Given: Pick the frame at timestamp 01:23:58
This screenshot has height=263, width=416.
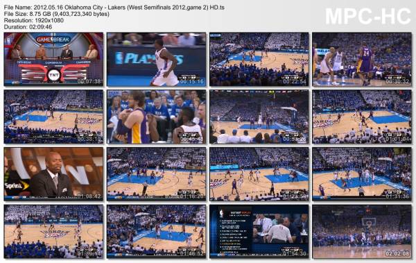Looking at the screenshot, I should 259,174.
